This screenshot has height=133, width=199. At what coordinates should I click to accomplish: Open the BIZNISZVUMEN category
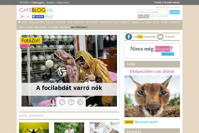37,22
